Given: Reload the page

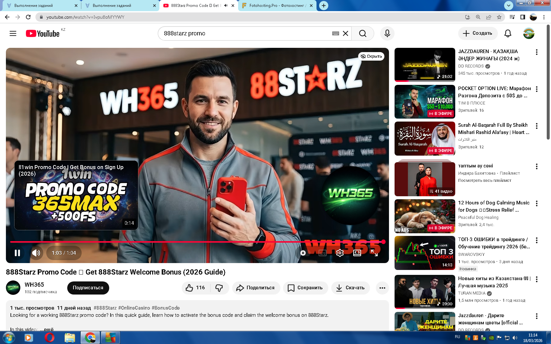Looking at the screenshot, I should (28, 17).
